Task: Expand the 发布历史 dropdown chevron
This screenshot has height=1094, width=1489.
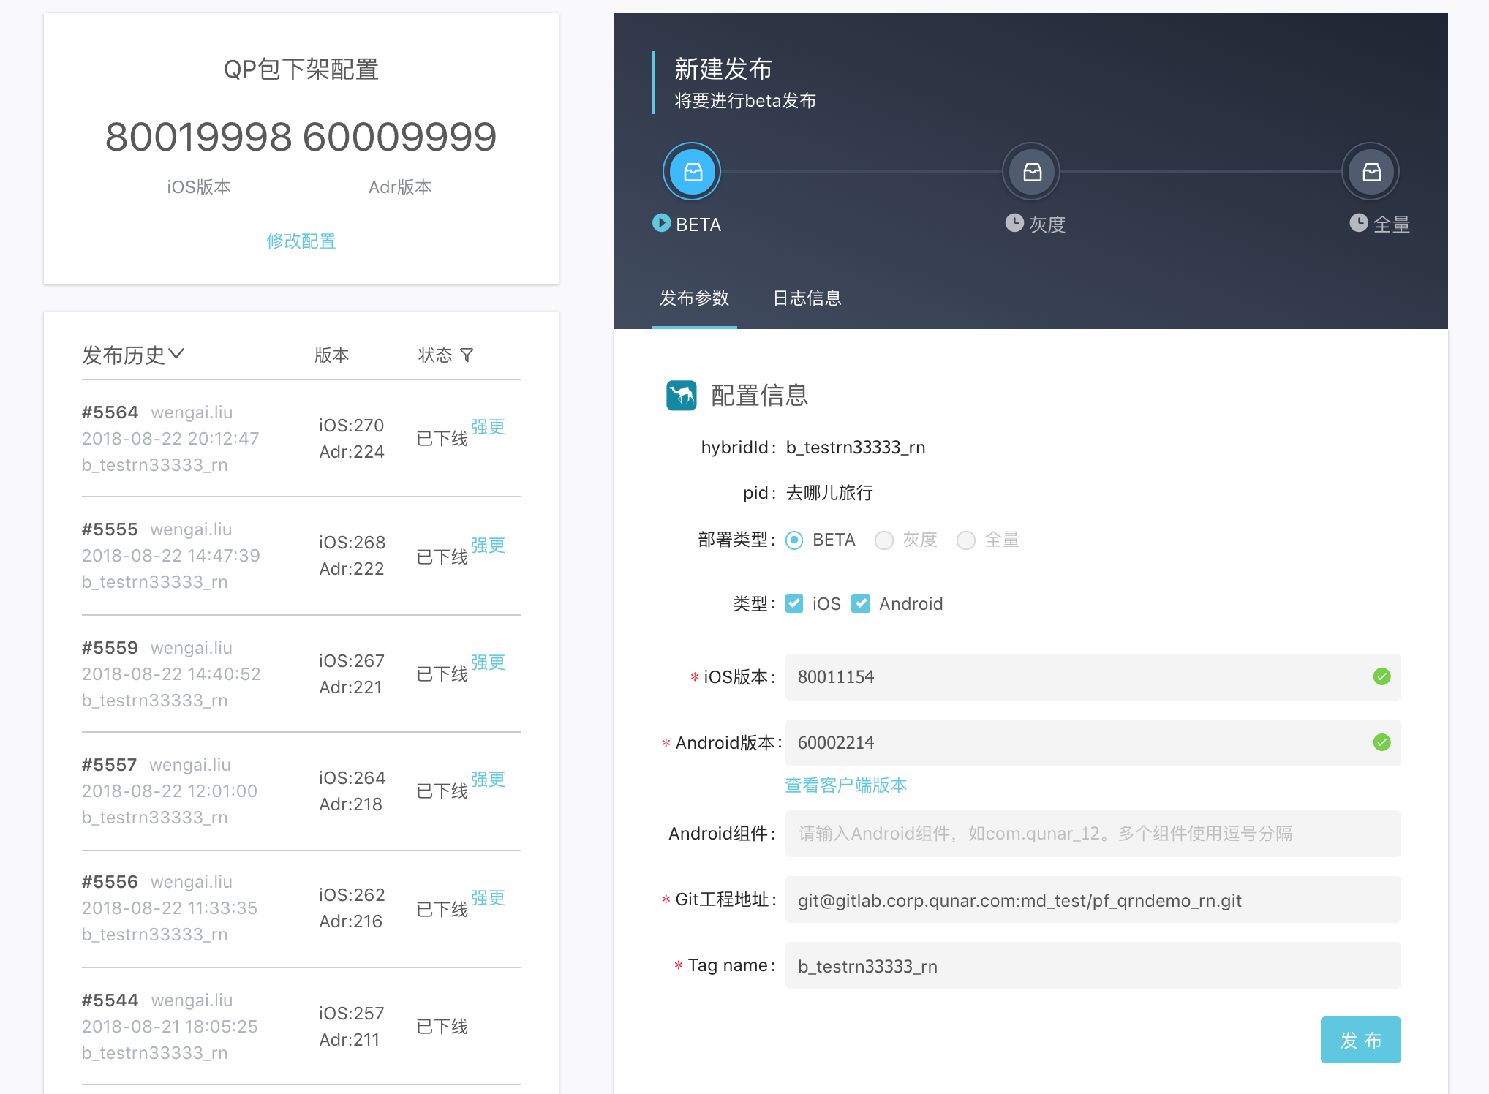Action: click(x=176, y=355)
